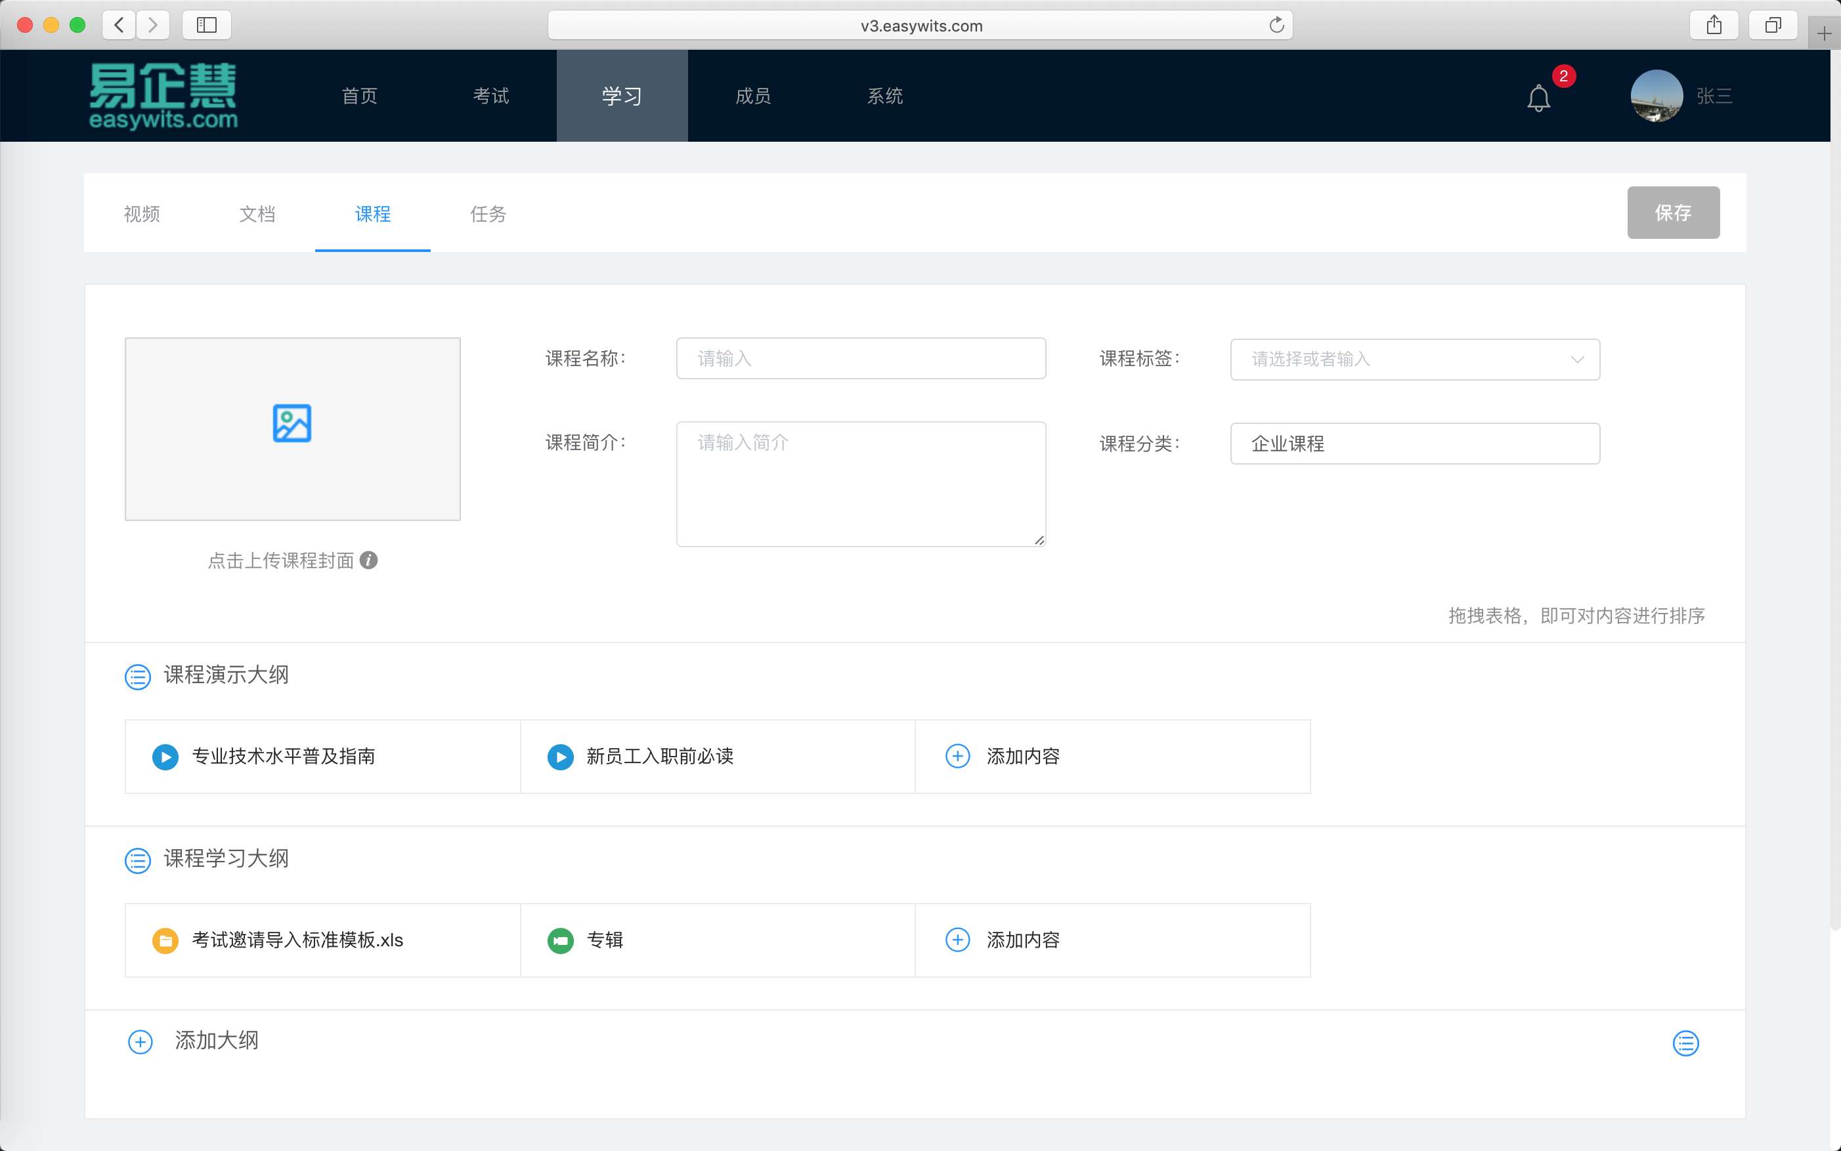This screenshot has width=1841, height=1151.
Task: Click the plus icon in 课程演示大纲 添加内容
Action: (x=957, y=756)
